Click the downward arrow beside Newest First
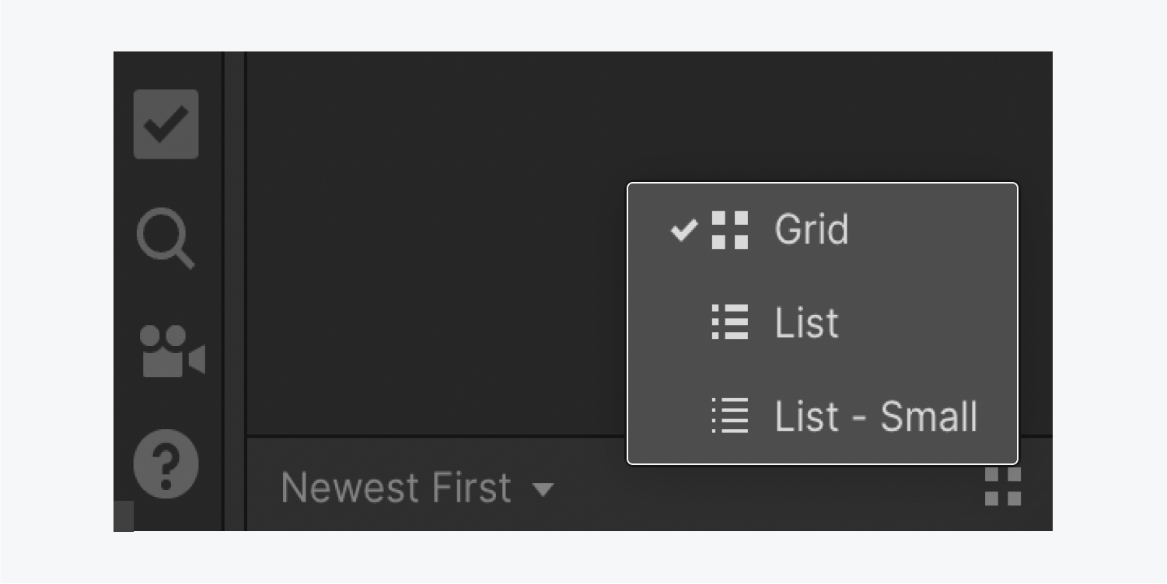This screenshot has width=1167, height=584. point(544,490)
